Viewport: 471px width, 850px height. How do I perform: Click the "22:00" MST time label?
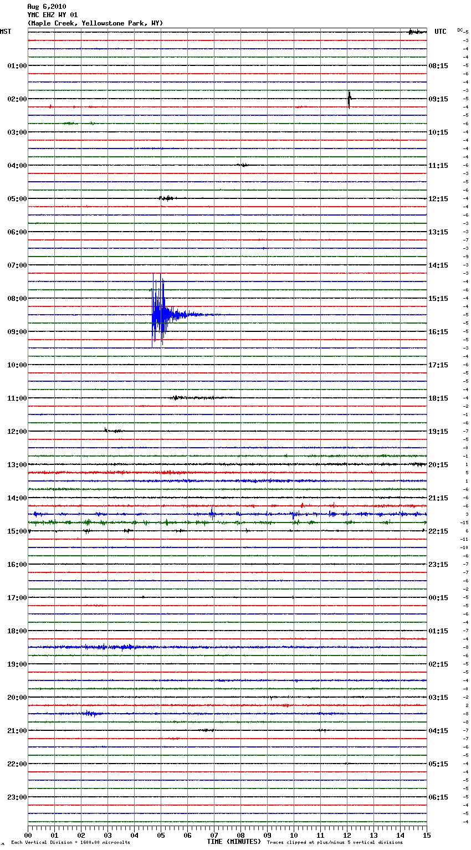(17, 764)
